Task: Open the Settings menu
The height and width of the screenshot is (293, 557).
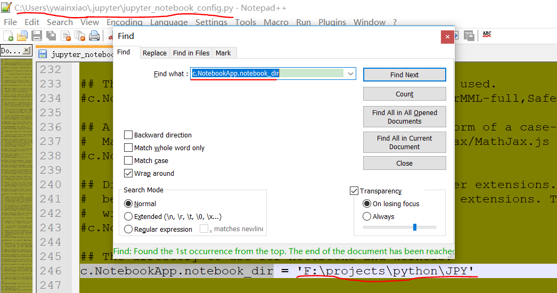Action: point(211,22)
